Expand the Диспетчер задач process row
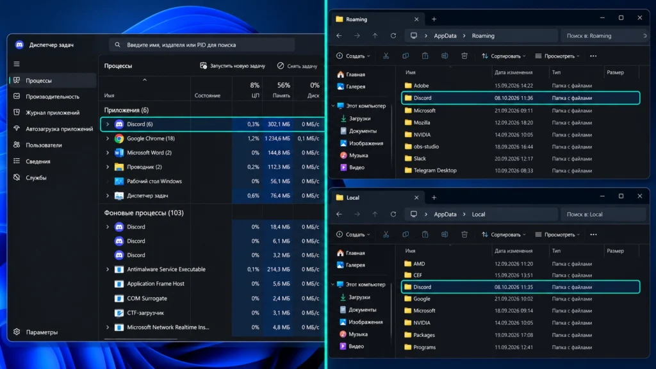 [108, 196]
